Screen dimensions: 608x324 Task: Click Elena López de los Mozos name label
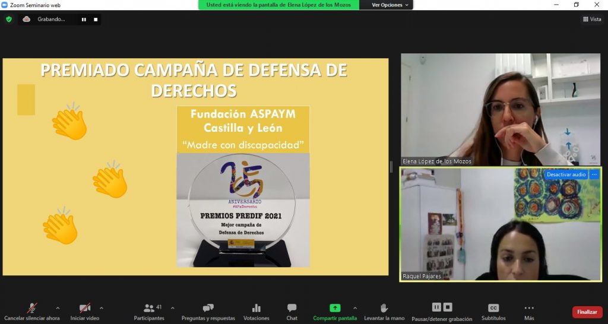437,161
